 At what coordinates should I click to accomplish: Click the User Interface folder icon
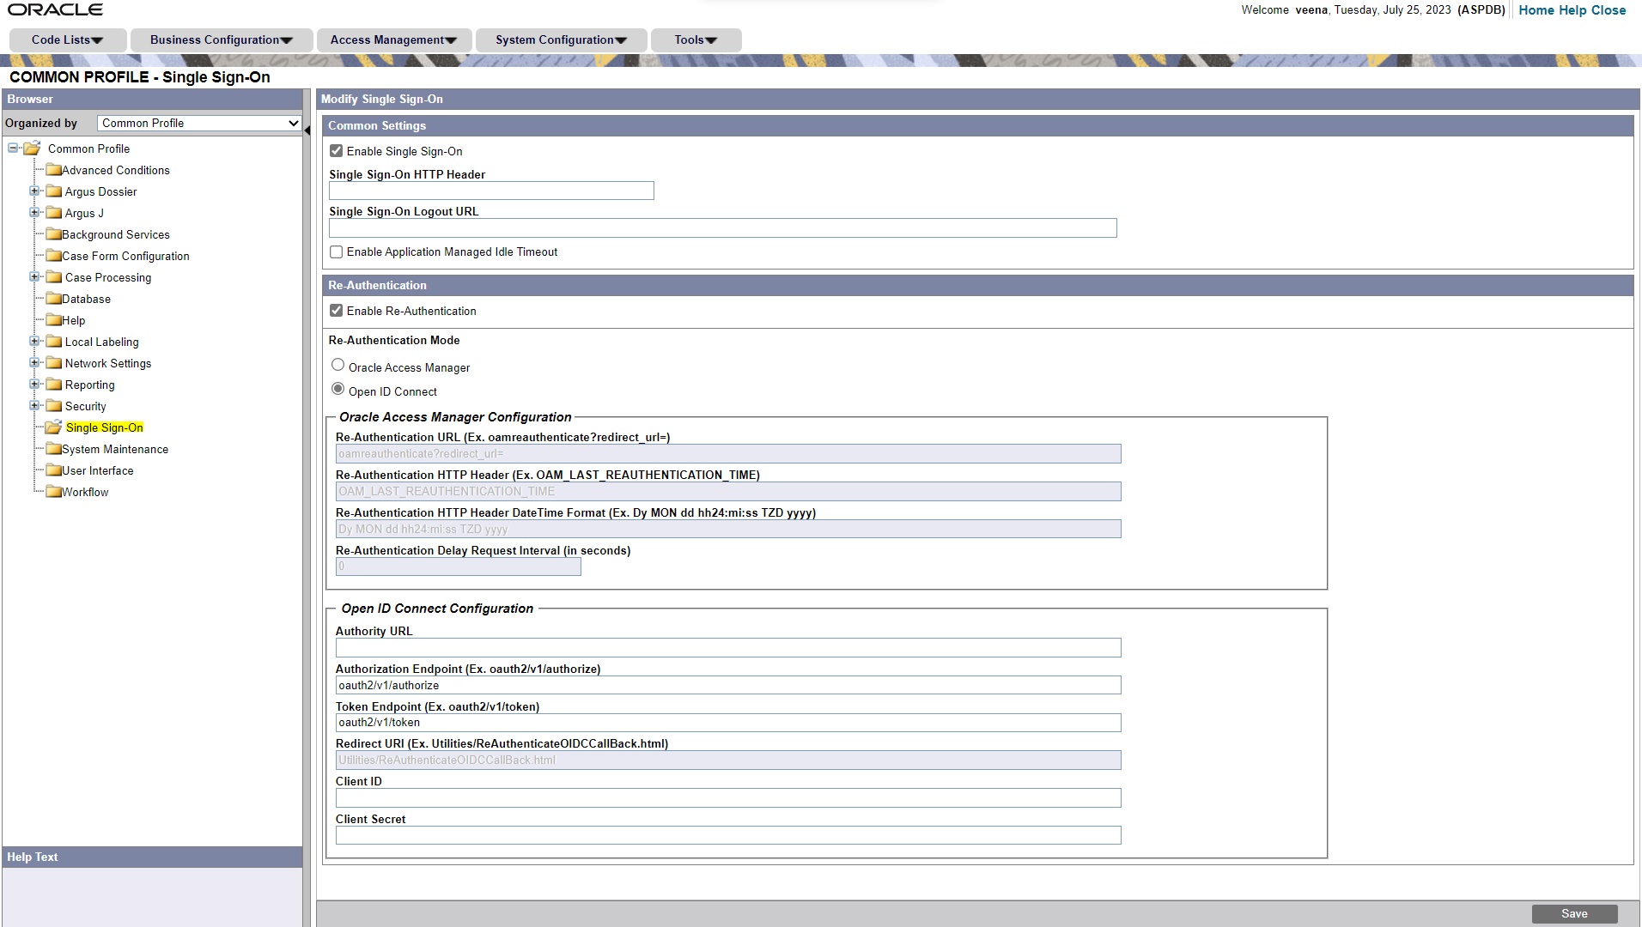point(53,470)
